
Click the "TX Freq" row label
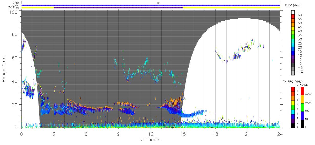coord(14,7)
